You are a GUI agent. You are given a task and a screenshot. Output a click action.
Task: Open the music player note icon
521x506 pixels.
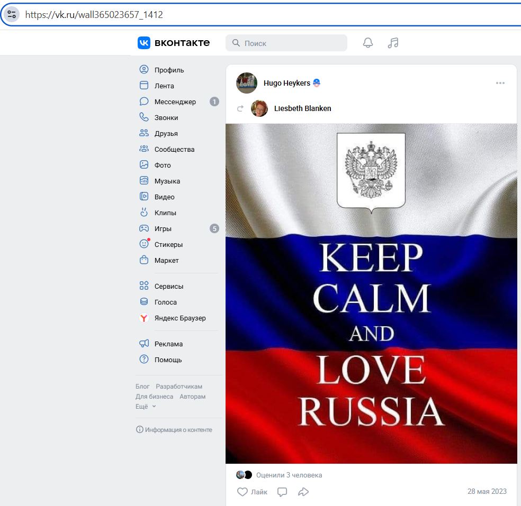(x=393, y=43)
